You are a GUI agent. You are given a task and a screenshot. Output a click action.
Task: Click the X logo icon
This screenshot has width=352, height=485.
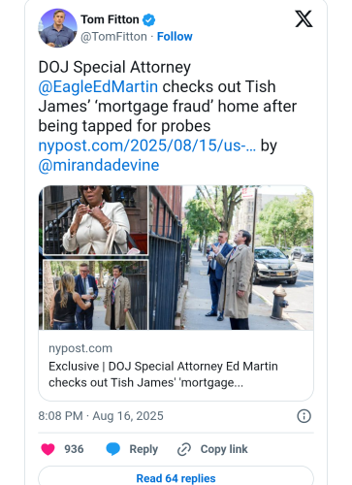tap(304, 18)
